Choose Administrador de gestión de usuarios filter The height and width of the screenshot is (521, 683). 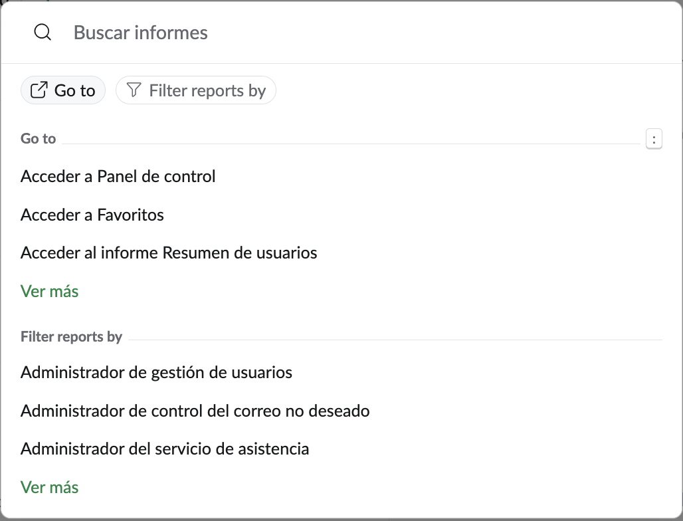coord(156,372)
